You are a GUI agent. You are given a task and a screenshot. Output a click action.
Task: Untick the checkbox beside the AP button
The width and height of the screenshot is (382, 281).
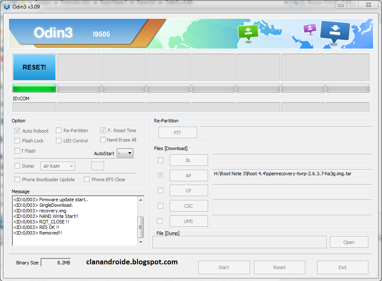(x=160, y=175)
